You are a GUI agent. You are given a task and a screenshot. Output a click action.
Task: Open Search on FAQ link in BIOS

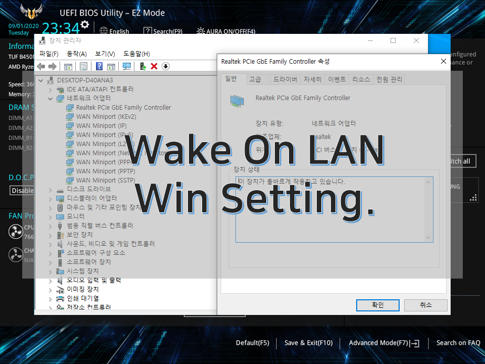pyautogui.click(x=458, y=343)
